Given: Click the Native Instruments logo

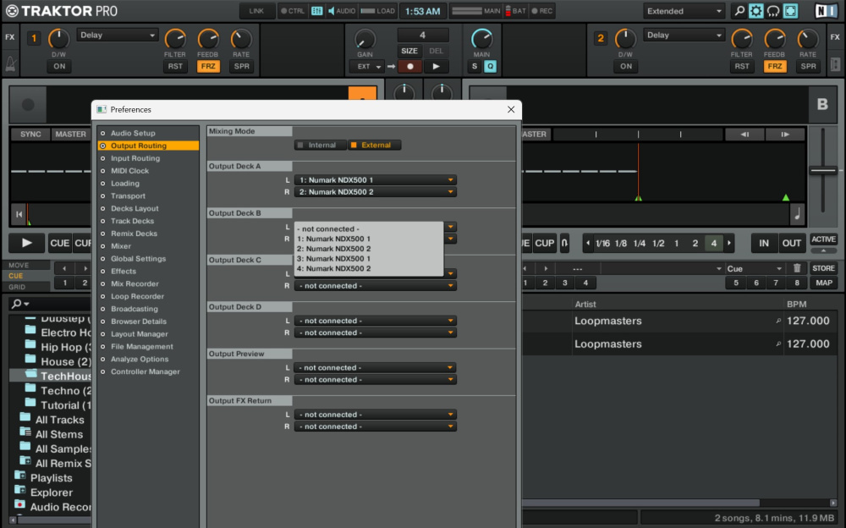Looking at the screenshot, I should click(x=826, y=11).
